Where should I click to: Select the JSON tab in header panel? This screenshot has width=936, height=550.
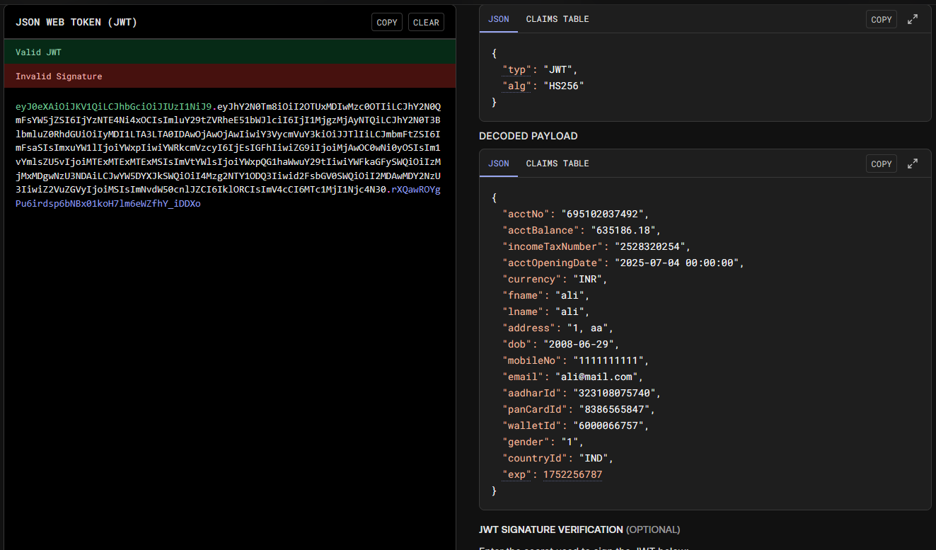[498, 19]
